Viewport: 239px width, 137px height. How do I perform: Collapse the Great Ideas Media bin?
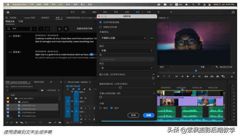pos(12,99)
